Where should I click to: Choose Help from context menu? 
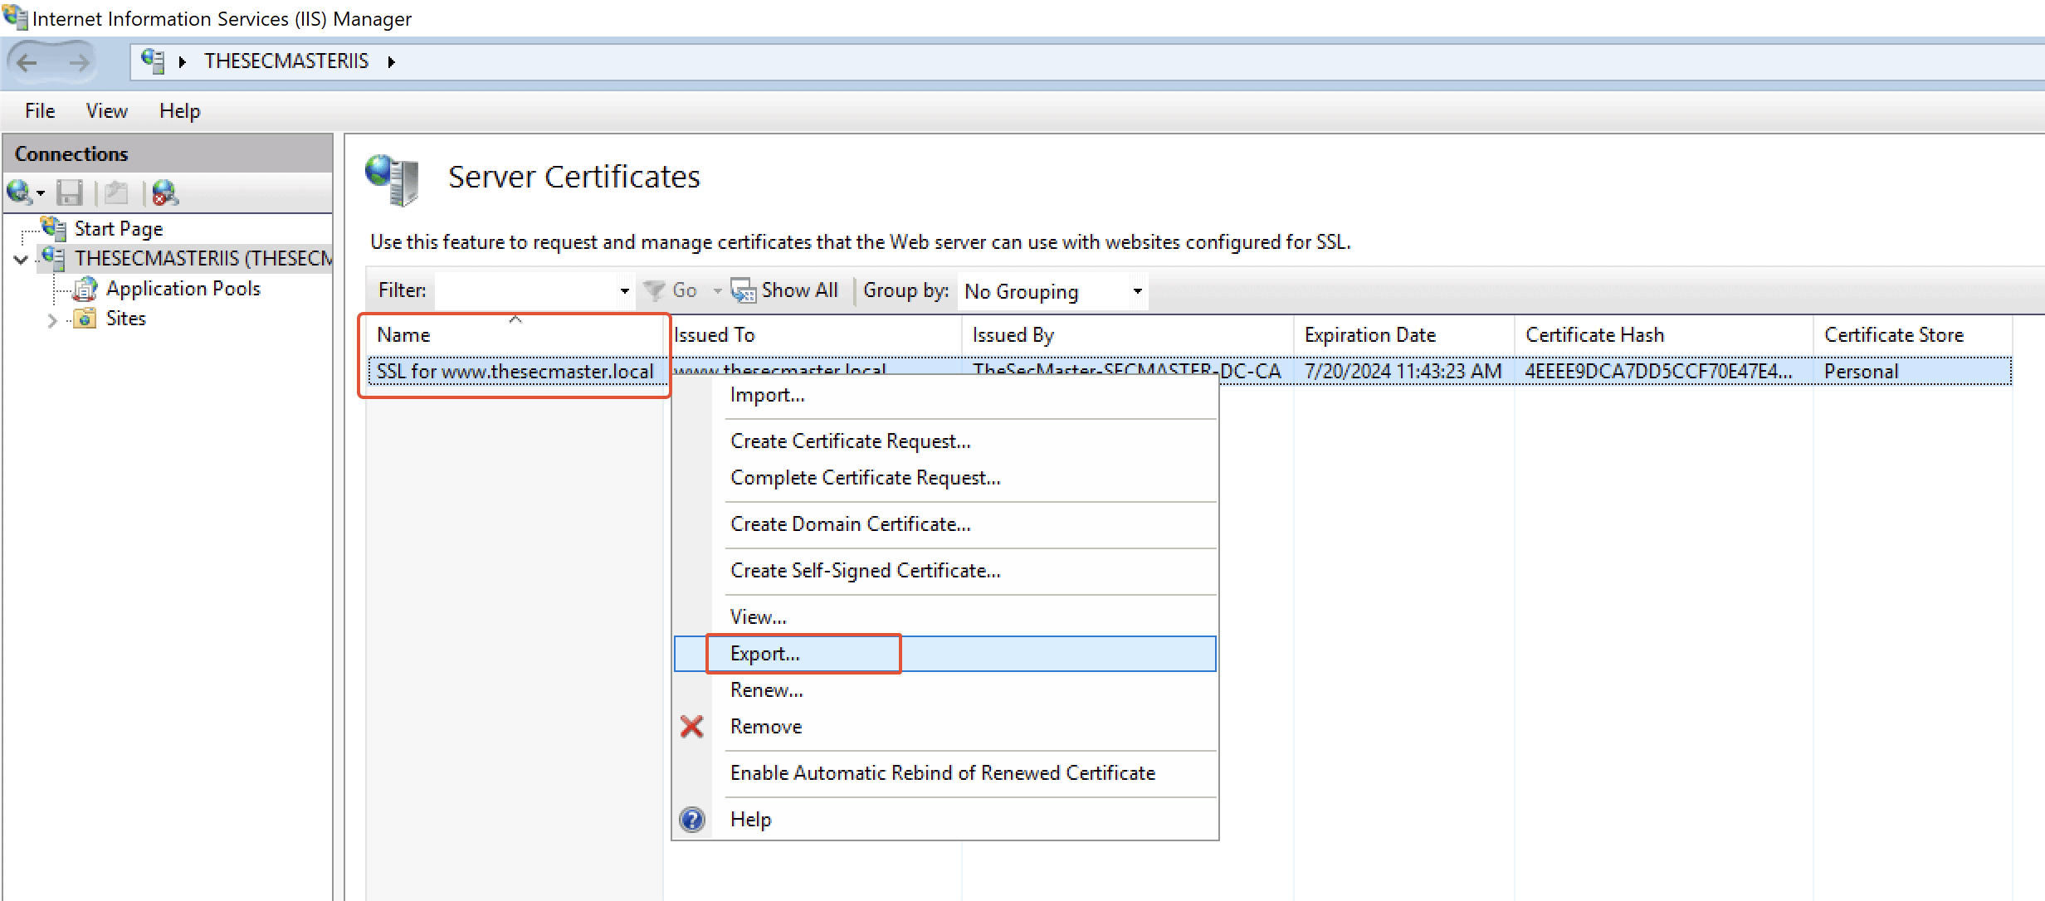[944, 820]
